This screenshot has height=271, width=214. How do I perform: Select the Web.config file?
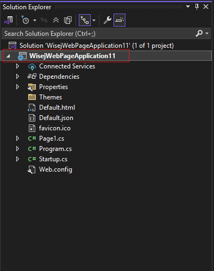pos(55,169)
